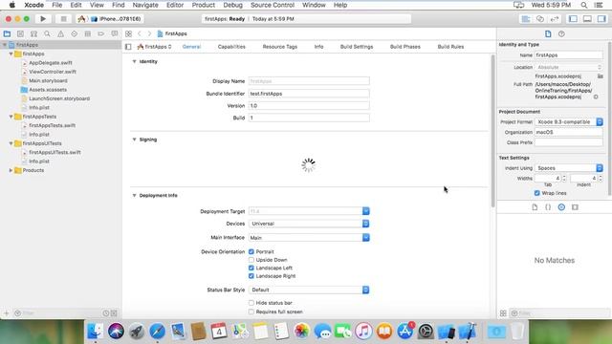Check Hide status bar
The width and height of the screenshot is (612, 344).
(251, 303)
